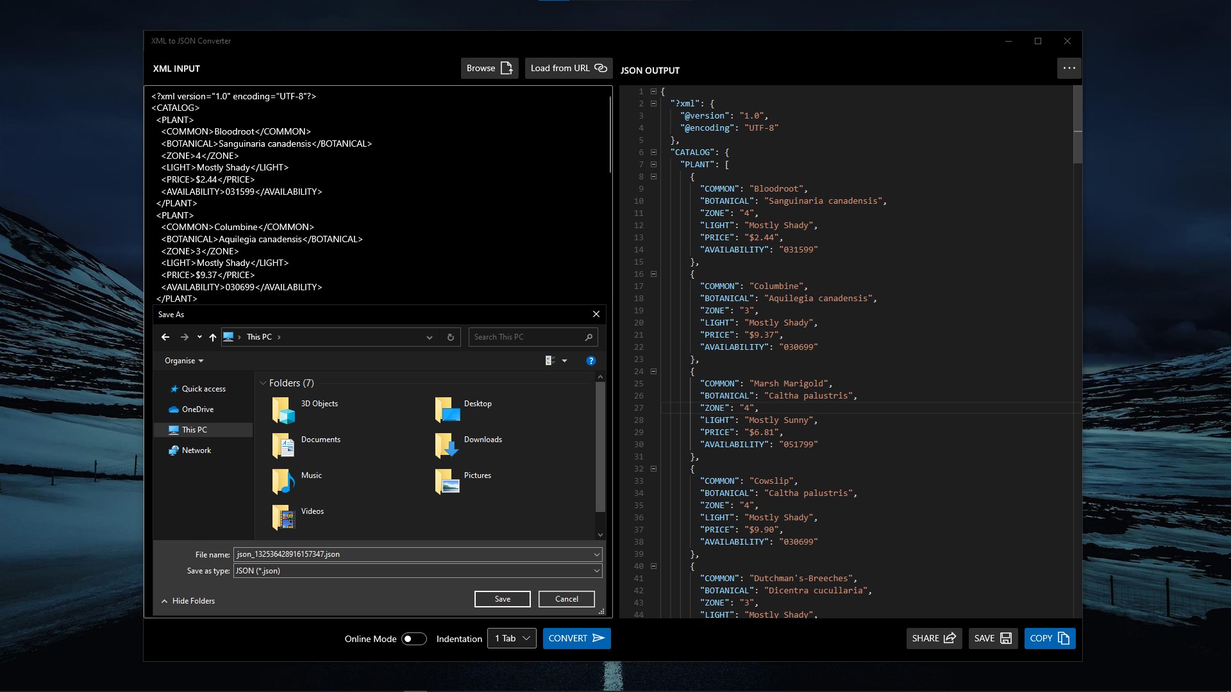The width and height of the screenshot is (1231, 692).
Task: Open Load from URL option
Action: pyautogui.click(x=568, y=68)
